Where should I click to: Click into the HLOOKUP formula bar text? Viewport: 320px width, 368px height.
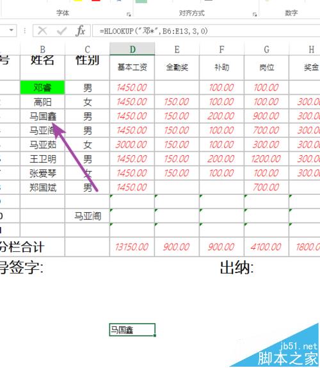[154, 31]
